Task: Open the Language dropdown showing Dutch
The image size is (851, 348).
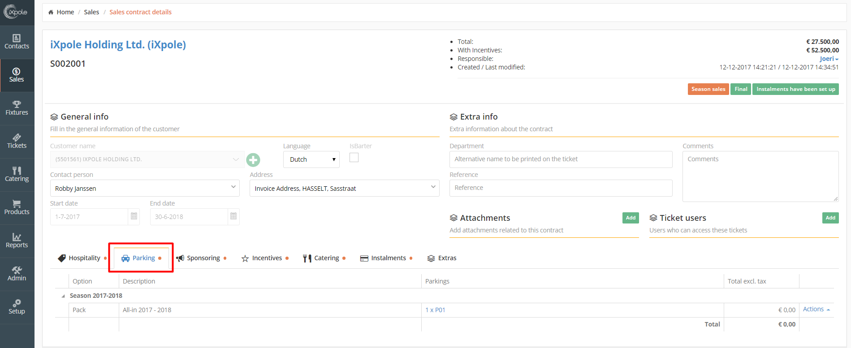Action: click(x=311, y=159)
